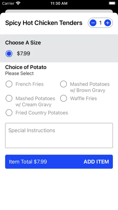Tap the Item Total $7.99 label
The width and height of the screenshot is (118, 210).
(x=28, y=162)
